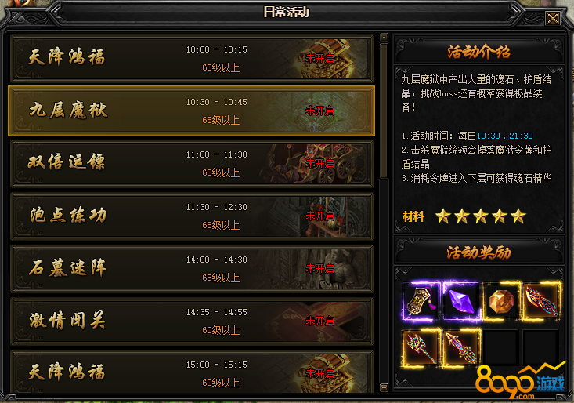This screenshot has height=403, width=574.
Task: Close the 日常活动 window
Action: 552,18
